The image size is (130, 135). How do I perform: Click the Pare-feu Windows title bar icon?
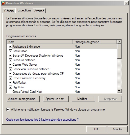[3, 3]
